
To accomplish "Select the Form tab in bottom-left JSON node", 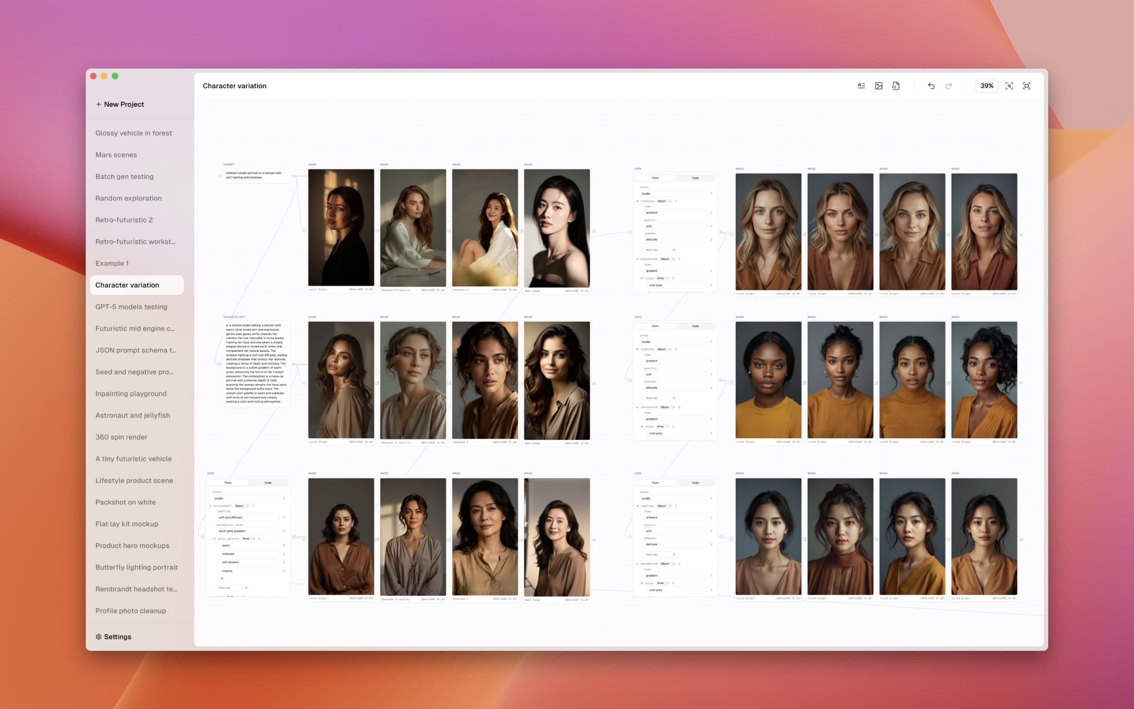I will coord(228,482).
